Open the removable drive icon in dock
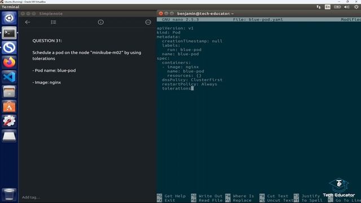This screenshot has height=203, width=361. [9, 136]
